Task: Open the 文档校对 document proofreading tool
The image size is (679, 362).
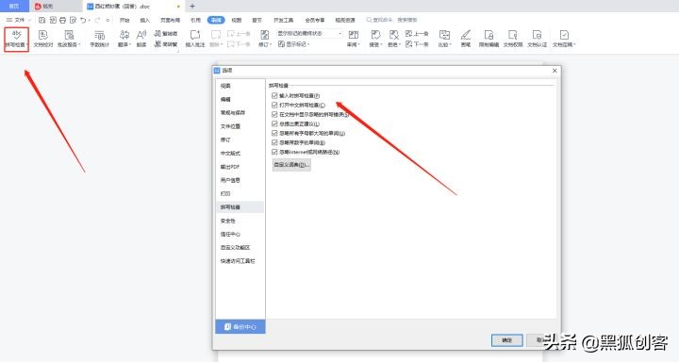Action: pyautogui.click(x=42, y=39)
